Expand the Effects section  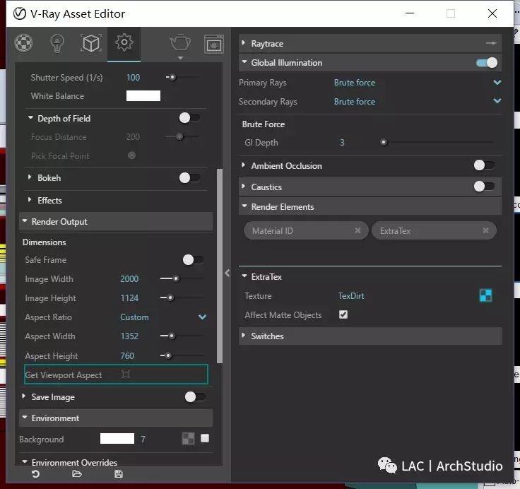click(x=30, y=200)
